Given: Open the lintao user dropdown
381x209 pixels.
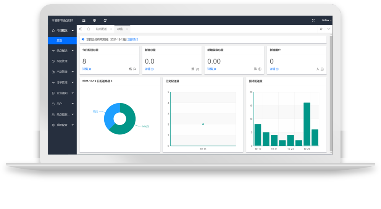Looking at the screenshot, I should coord(326,21).
